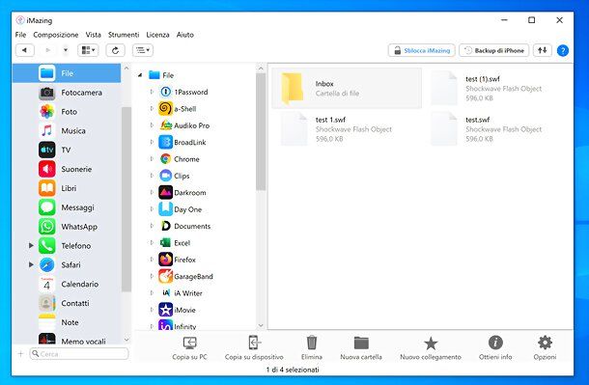Image resolution: width=589 pixels, height=385 pixels.
Task: Open the view mode dropdown in toolbar
Action: [88, 50]
